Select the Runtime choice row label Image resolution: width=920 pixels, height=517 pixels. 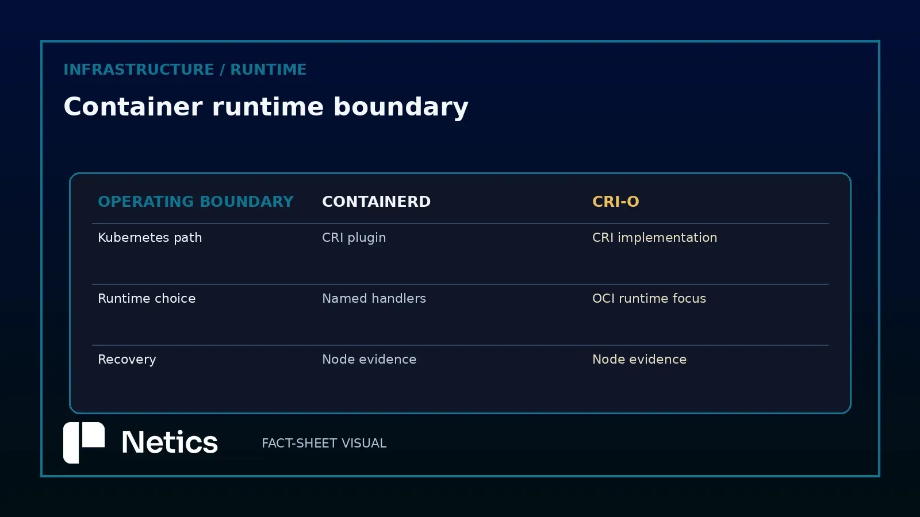(147, 299)
